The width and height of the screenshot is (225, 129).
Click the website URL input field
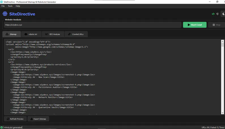93,25
